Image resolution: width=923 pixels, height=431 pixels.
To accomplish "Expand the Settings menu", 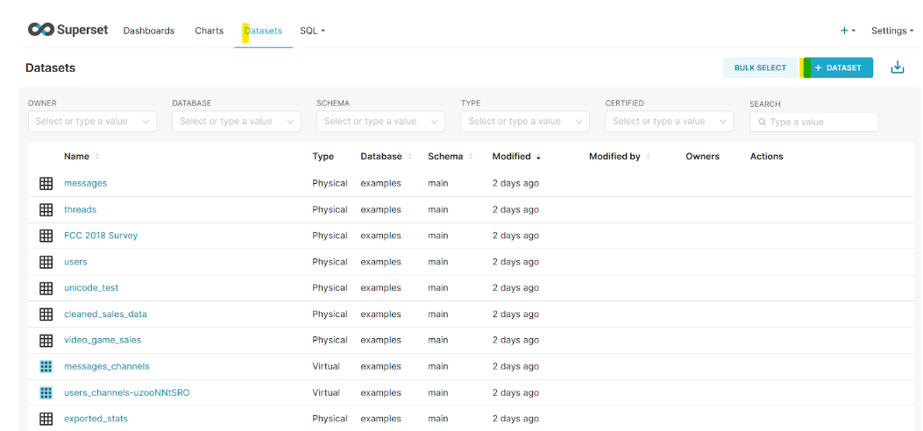I will click(x=891, y=31).
